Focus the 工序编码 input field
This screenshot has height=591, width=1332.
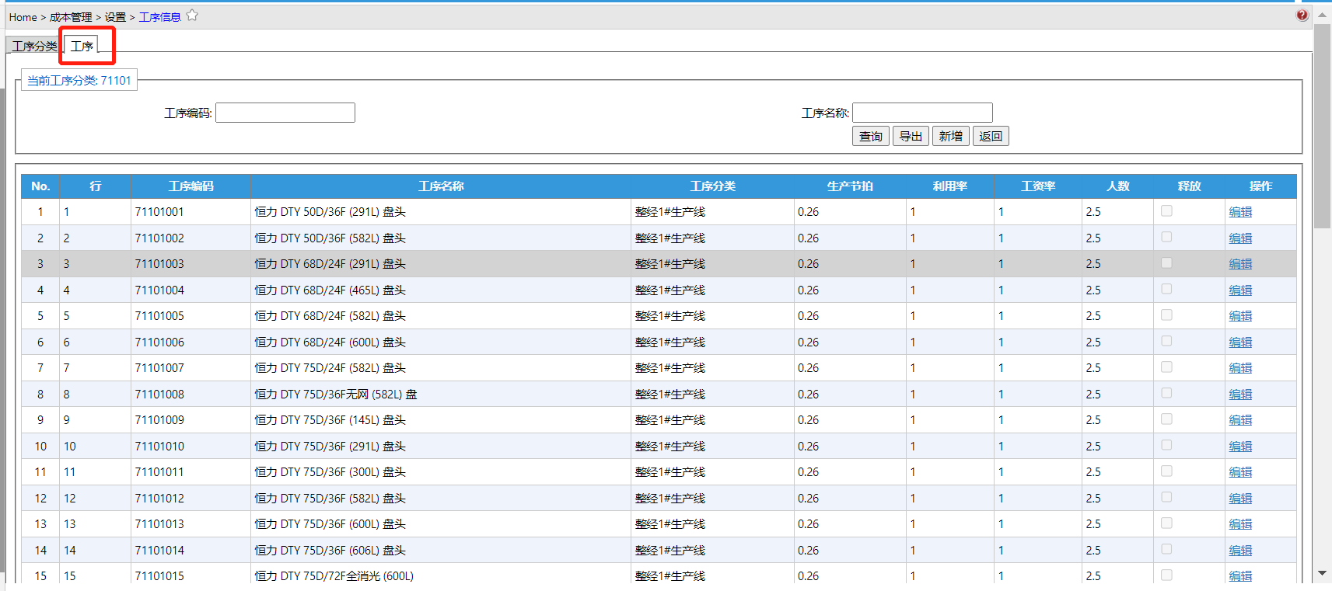coord(285,113)
